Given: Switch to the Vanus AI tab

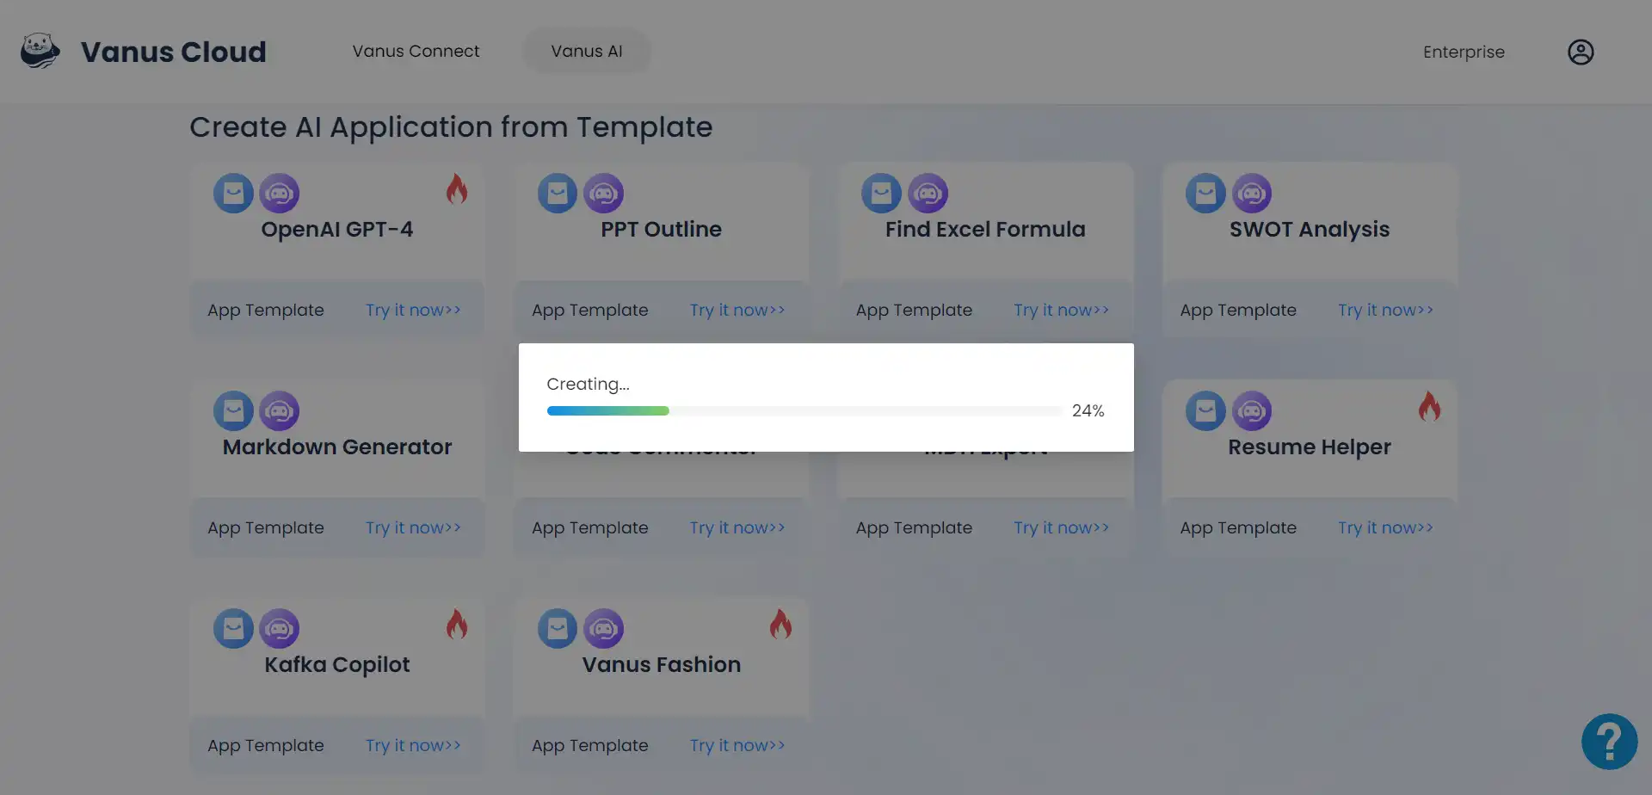Looking at the screenshot, I should (x=587, y=52).
